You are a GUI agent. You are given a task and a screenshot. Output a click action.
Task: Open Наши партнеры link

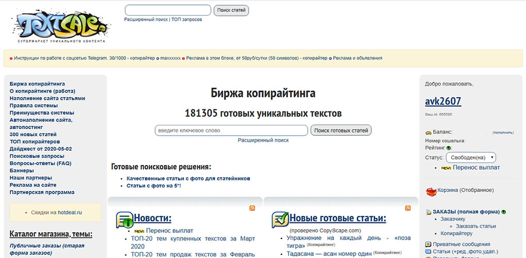(31, 178)
